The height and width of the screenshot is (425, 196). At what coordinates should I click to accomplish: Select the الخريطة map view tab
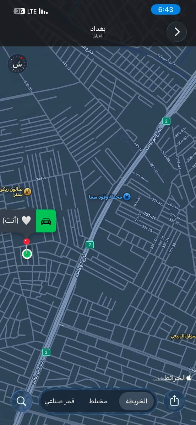click(x=136, y=401)
